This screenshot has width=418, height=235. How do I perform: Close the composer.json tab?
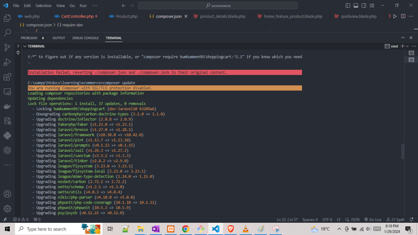click(186, 16)
